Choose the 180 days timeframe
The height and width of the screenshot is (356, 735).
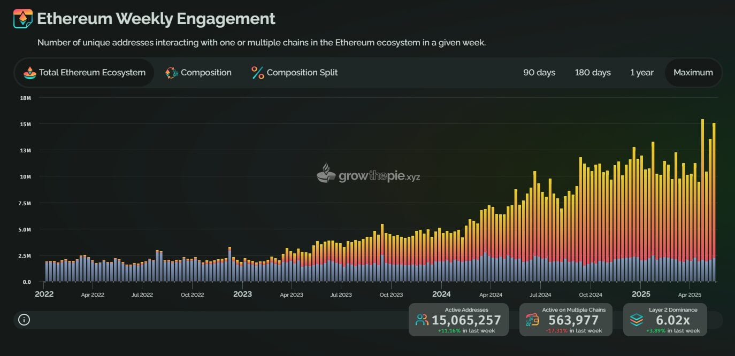click(593, 73)
